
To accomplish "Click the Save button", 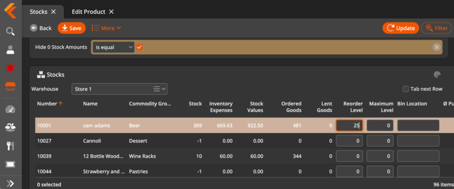I will point(71,28).
